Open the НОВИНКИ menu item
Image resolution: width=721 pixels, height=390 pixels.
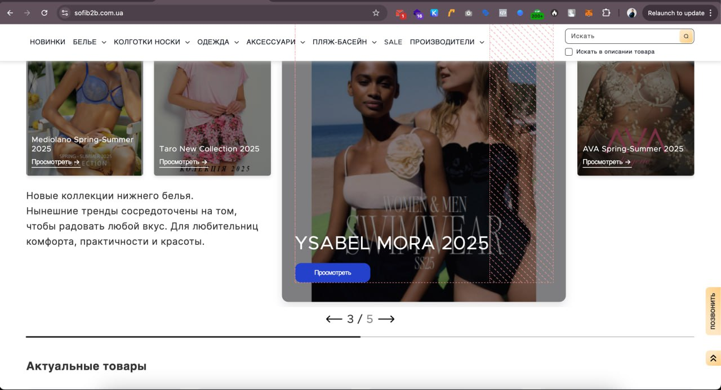pos(47,42)
